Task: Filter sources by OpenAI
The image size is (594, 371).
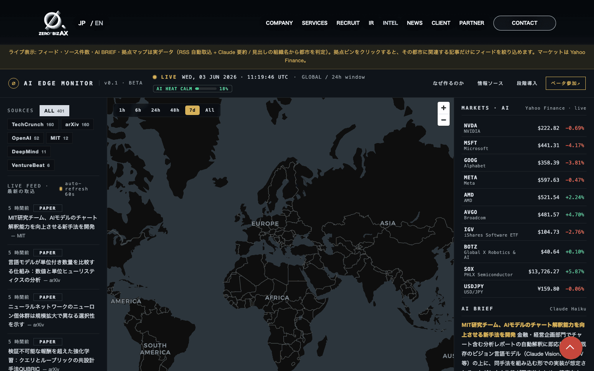Action: coord(26,138)
